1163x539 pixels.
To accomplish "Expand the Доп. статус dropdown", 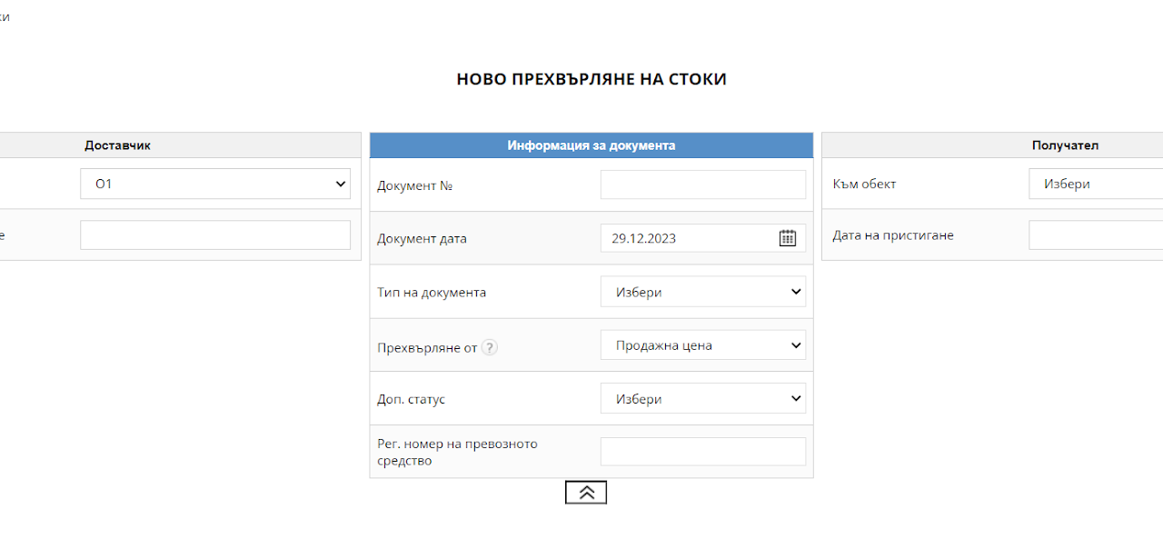I will pos(703,399).
